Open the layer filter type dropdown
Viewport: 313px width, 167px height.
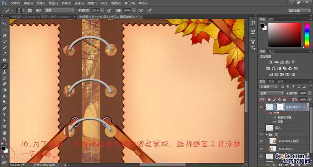pyautogui.click(x=269, y=87)
